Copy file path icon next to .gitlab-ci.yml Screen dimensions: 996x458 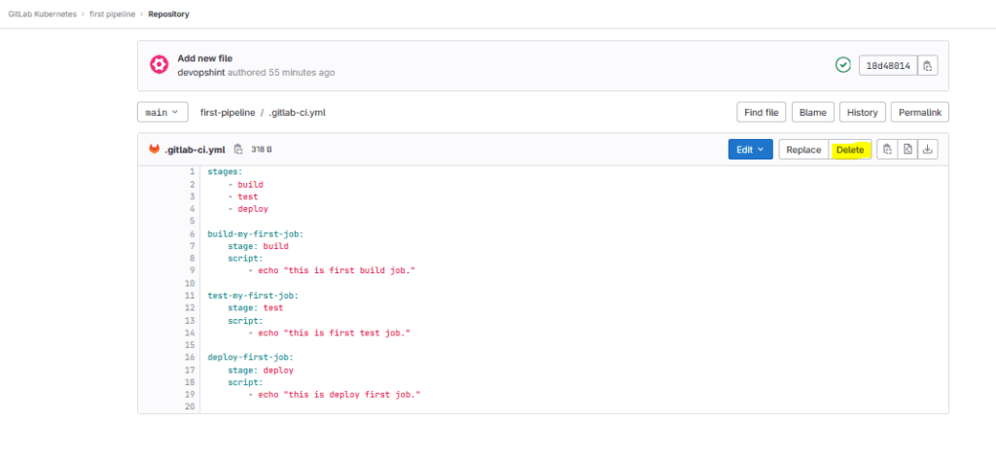(x=238, y=150)
